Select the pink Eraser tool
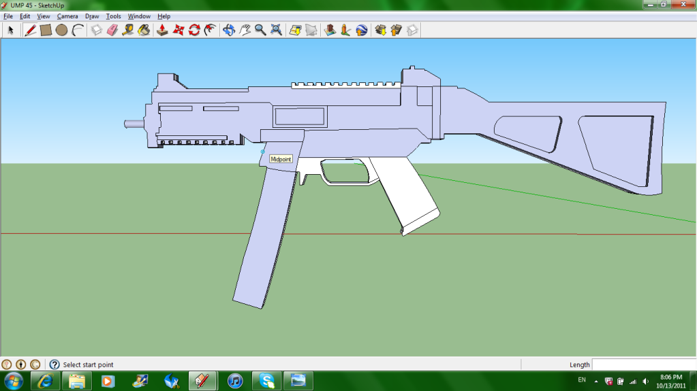The image size is (697, 391). coord(112,30)
